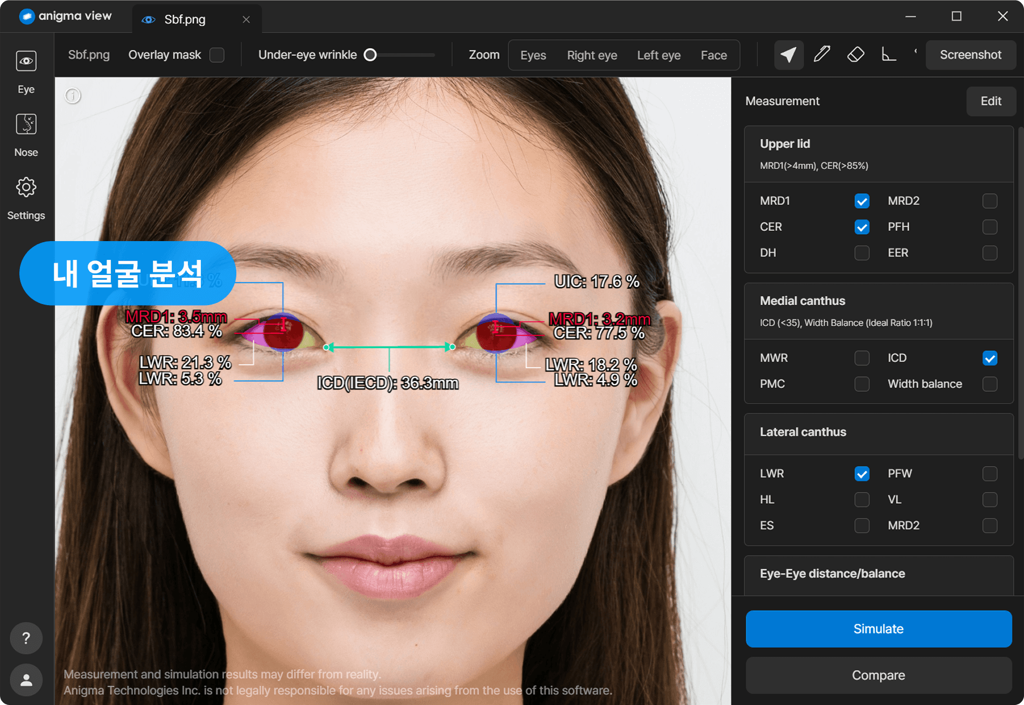Zoom to the Right eye
Screen dimensions: 1024x705
[592, 55]
